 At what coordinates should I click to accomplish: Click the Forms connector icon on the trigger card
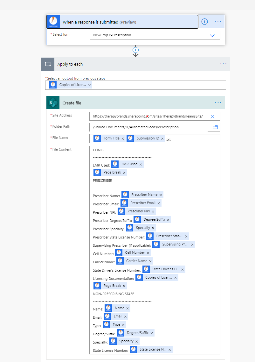click(x=53, y=21)
